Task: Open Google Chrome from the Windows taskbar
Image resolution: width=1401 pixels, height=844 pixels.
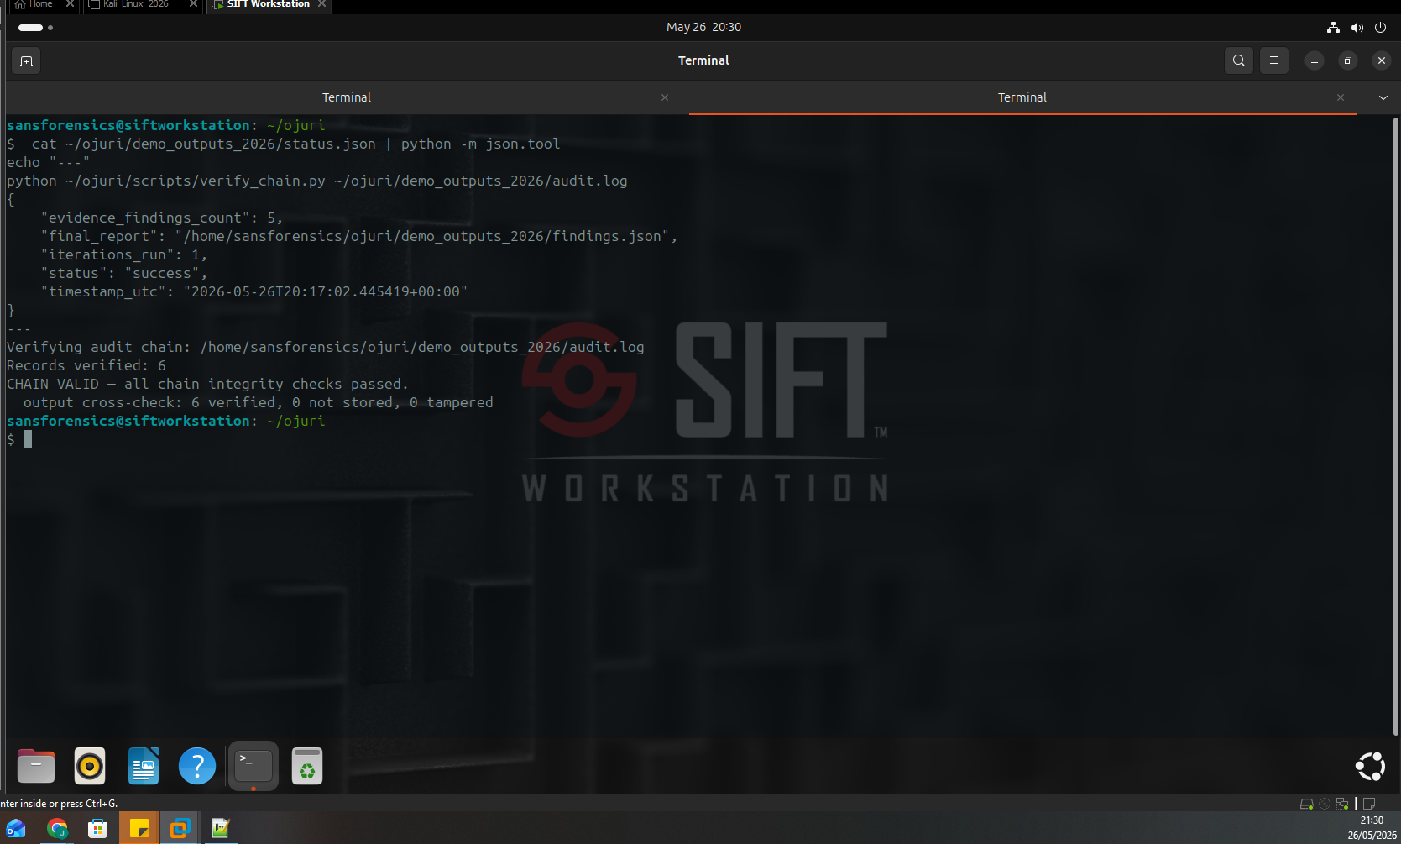Action: coord(57,829)
